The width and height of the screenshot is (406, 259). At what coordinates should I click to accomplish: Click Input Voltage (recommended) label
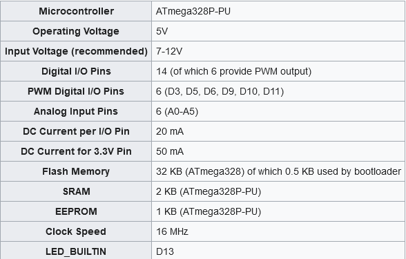pyautogui.click(x=76, y=51)
